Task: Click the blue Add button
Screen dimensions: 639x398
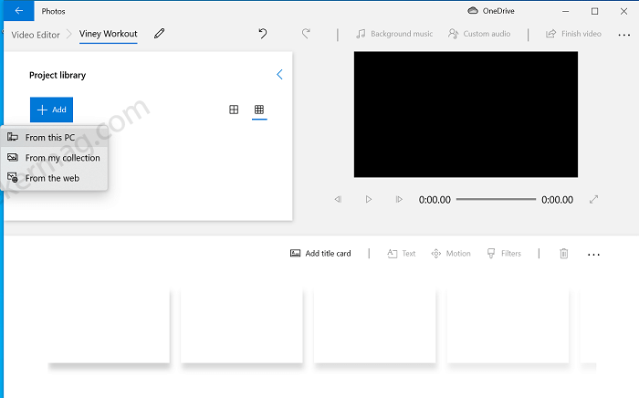Action: [51, 110]
